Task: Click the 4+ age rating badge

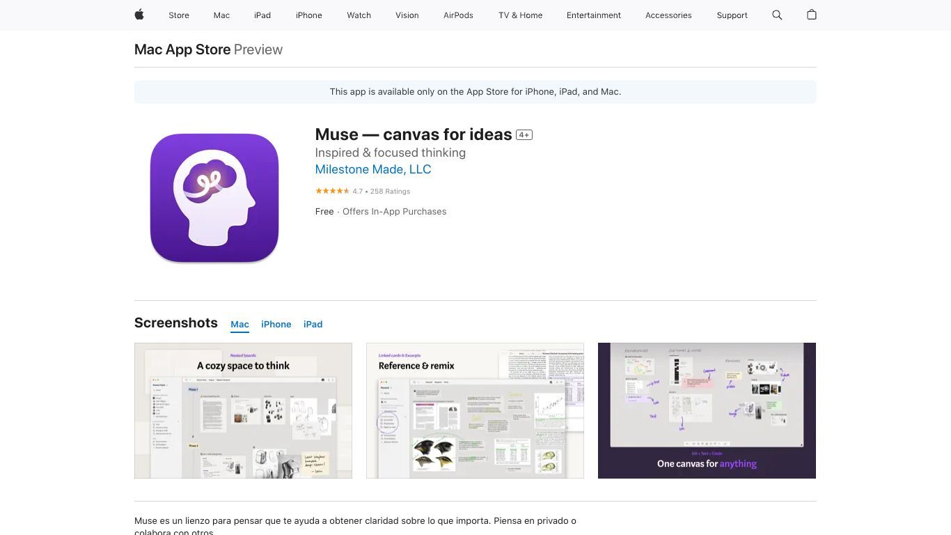Action: pyautogui.click(x=524, y=134)
